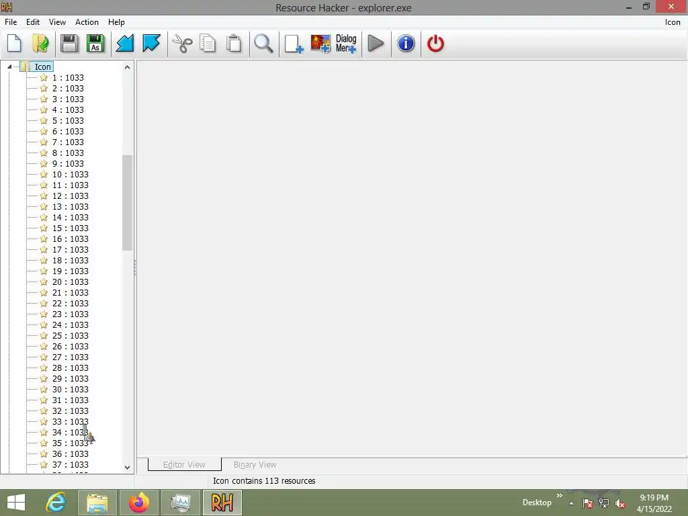Expand the Desktop toolbar chevron
Screen dimensions: 688x516
click(x=560, y=496)
